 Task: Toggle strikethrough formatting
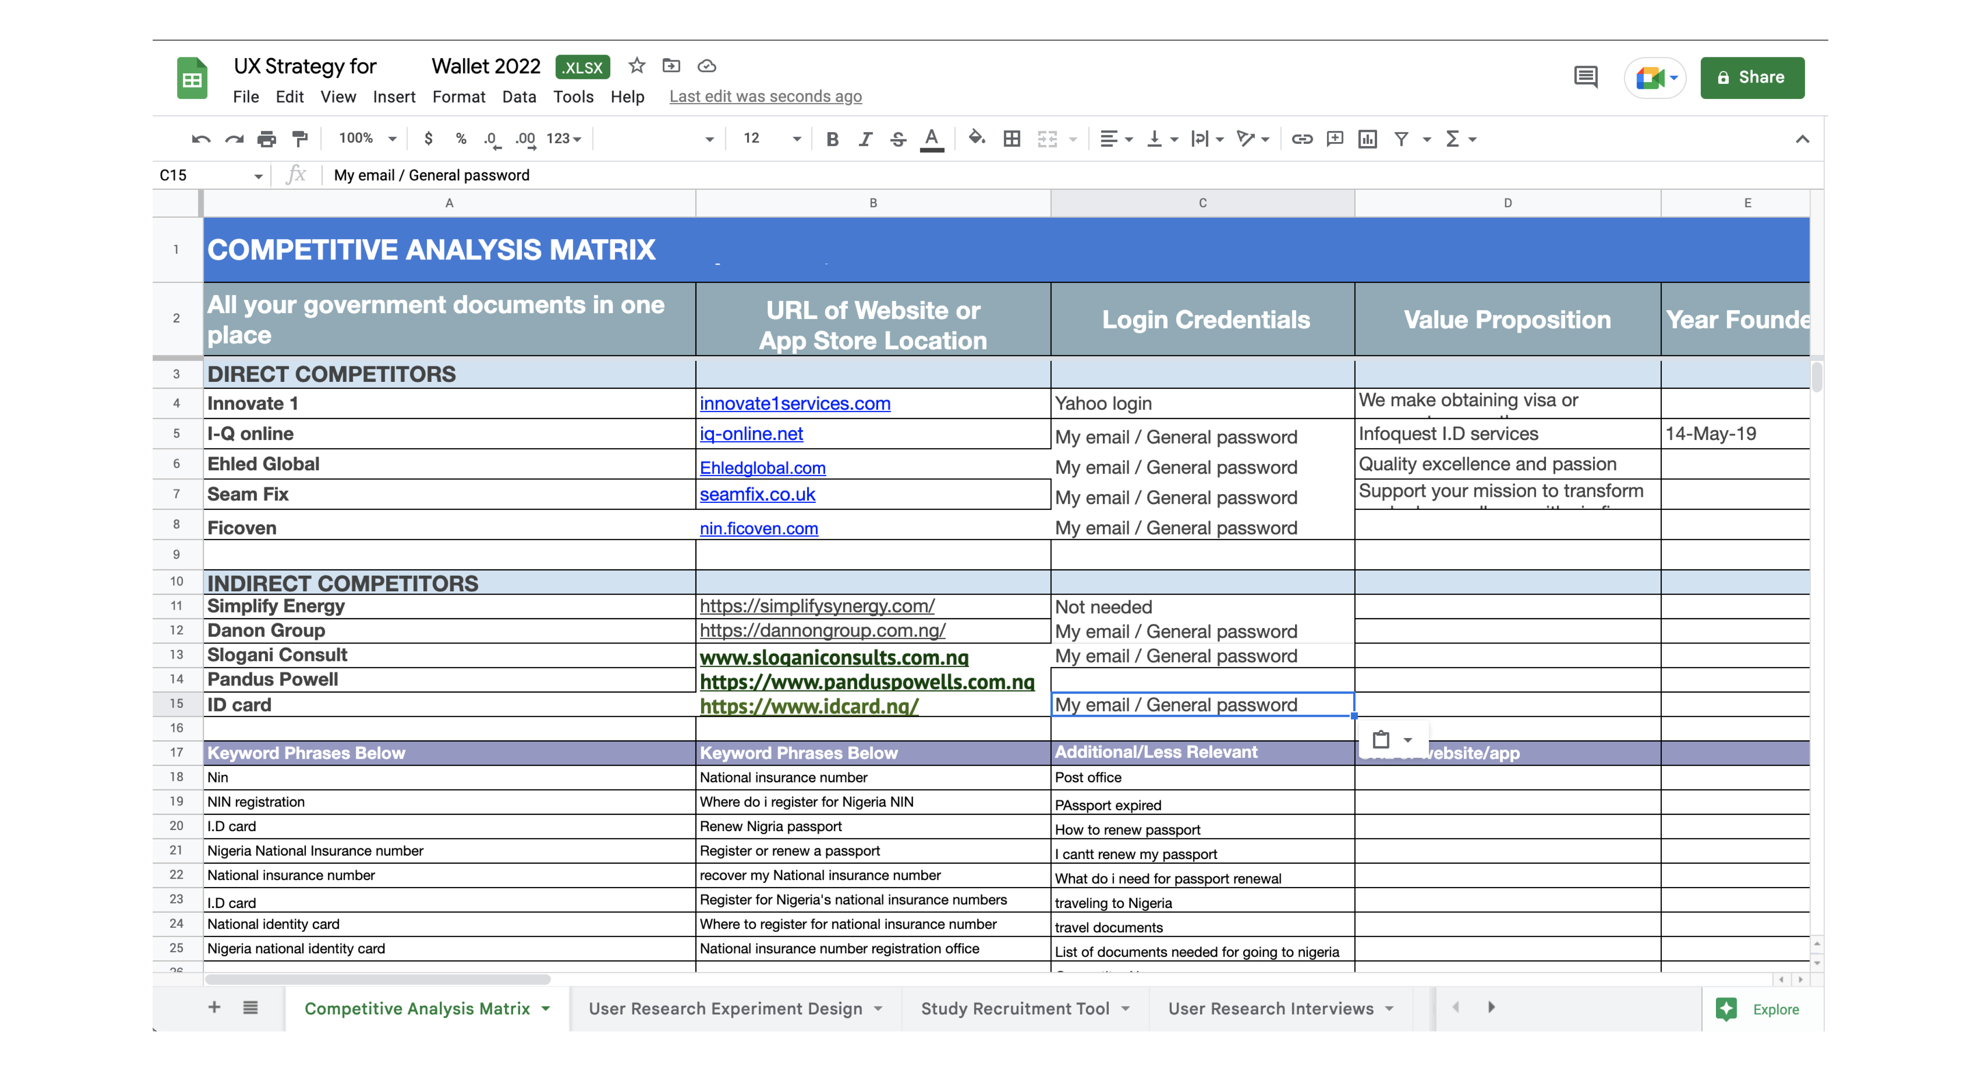(x=898, y=139)
